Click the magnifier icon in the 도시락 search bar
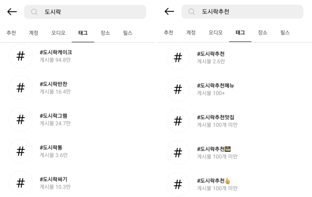 34,12
